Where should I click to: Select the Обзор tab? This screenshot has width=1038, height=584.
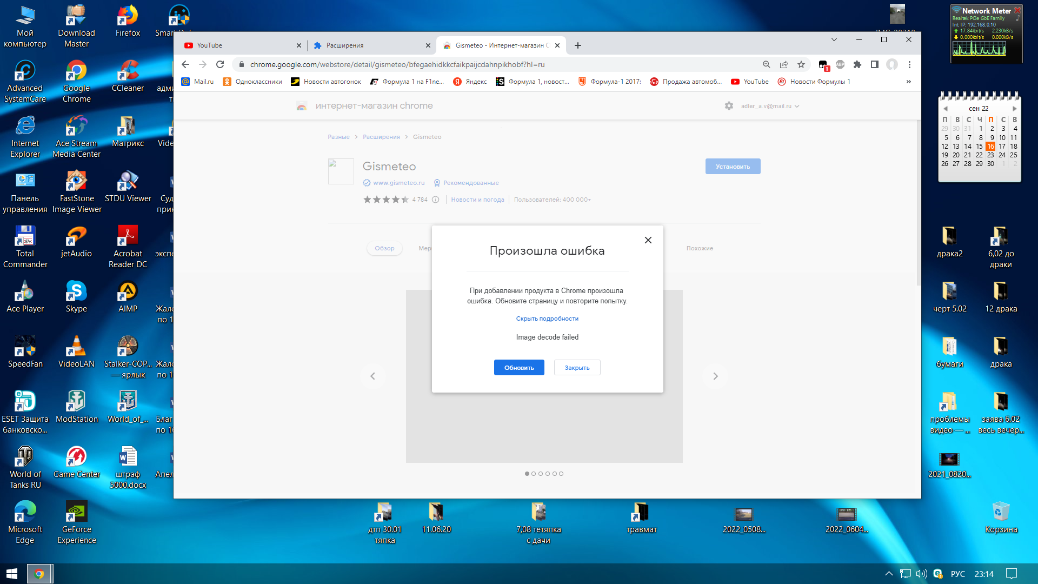pos(384,248)
